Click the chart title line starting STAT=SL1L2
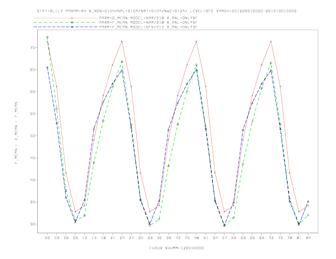The image size is (336, 259). click(x=167, y=11)
